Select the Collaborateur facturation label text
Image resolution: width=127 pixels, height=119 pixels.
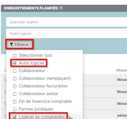pos(43,86)
